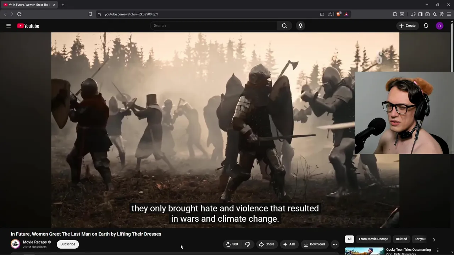Mute tab via speaker icon
This screenshot has height=255, width=454.
pyautogui.click(x=10, y=5)
